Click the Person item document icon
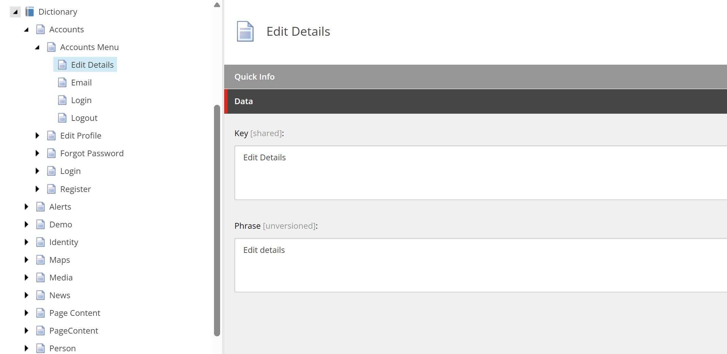The height and width of the screenshot is (354, 727). pyautogui.click(x=40, y=348)
